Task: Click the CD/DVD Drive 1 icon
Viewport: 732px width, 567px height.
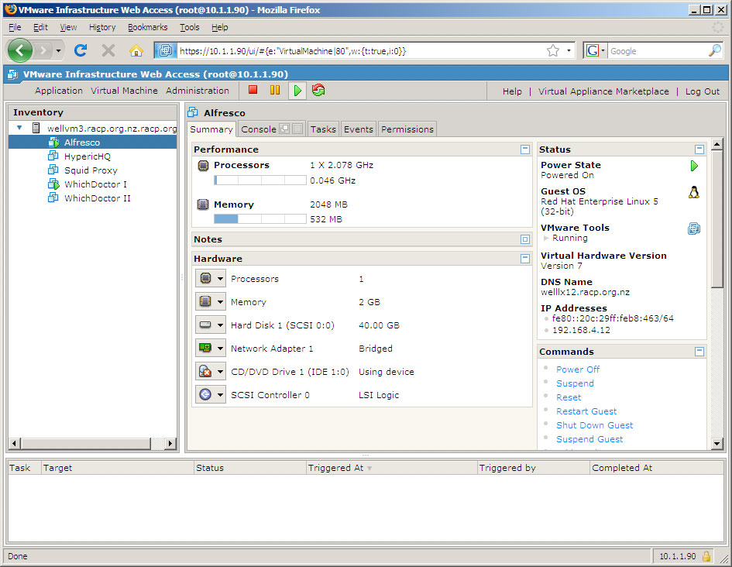Action: coord(205,372)
